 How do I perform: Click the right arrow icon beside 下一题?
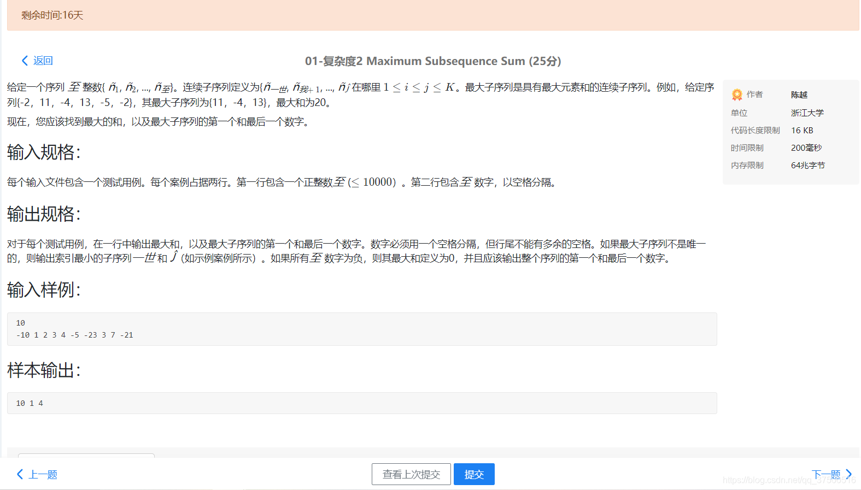pos(848,474)
